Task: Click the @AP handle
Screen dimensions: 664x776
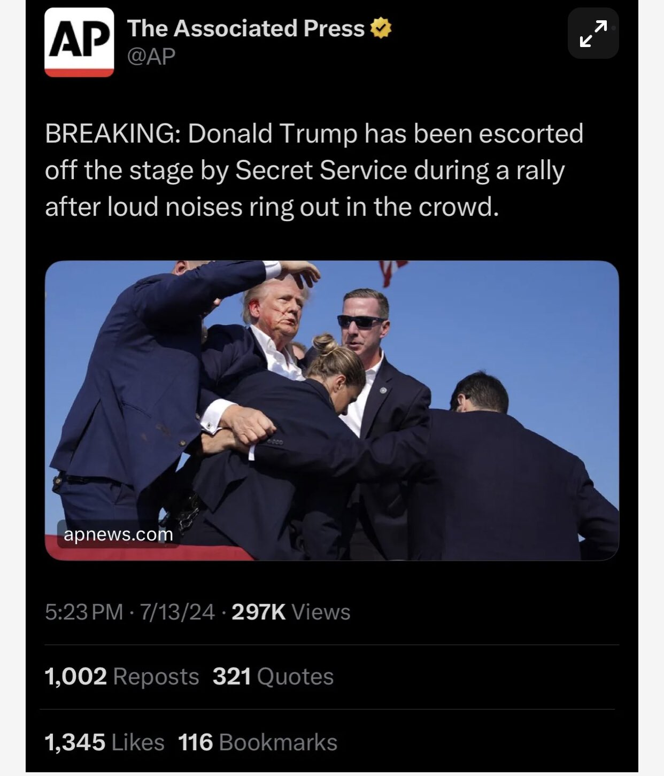Action: click(x=151, y=56)
